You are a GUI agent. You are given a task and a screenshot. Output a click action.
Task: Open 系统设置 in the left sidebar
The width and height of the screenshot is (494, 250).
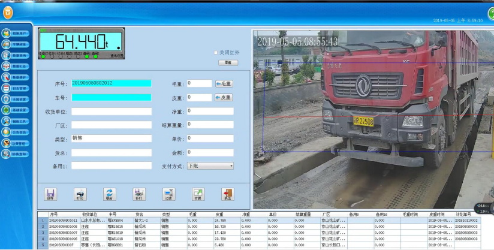click(17, 100)
